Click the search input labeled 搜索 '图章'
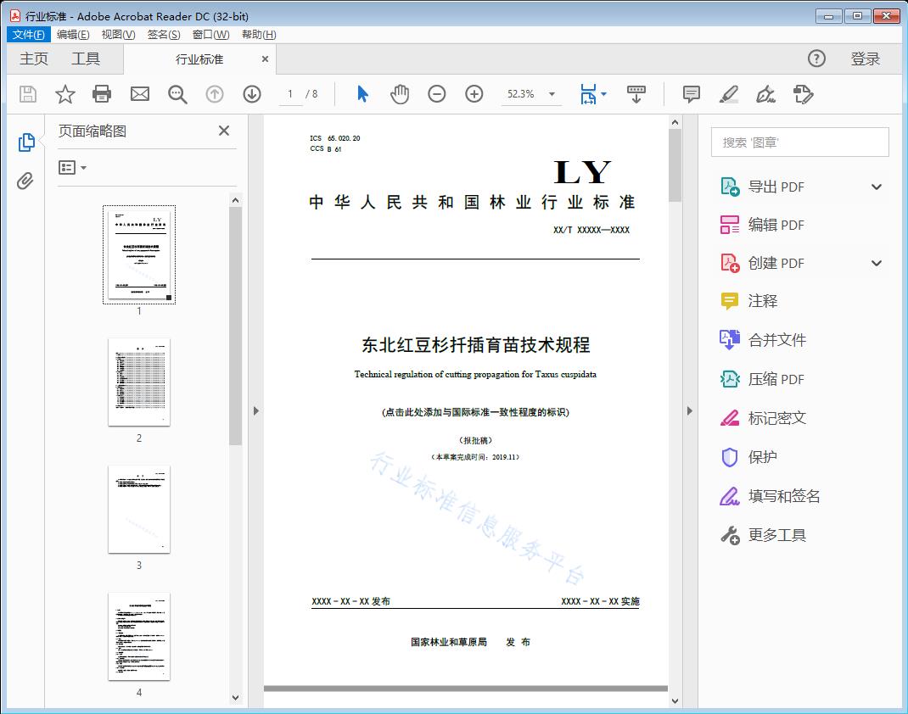The width and height of the screenshot is (908, 714). pos(799,142)
